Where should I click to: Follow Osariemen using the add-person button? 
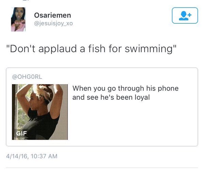tap(185, 16)
